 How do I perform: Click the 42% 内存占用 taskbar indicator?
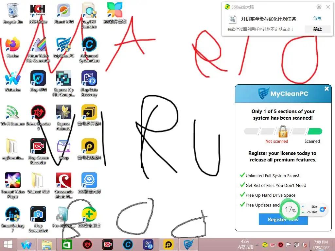coord(245,244)
